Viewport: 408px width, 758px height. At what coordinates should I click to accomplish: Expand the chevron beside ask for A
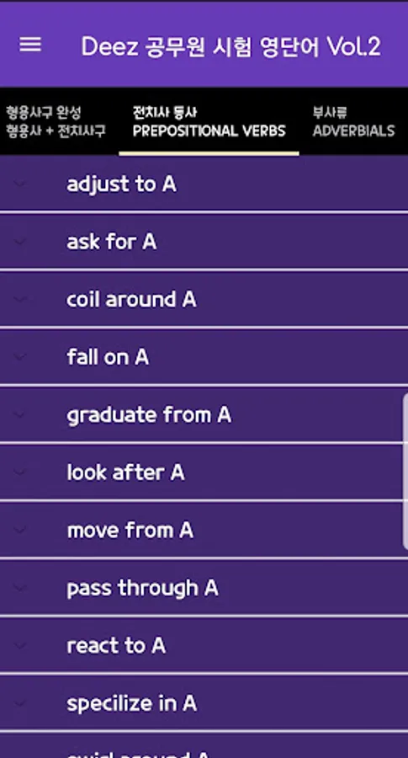[20, 241]
